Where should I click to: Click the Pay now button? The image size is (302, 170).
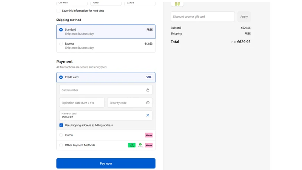tap(106, 164)
